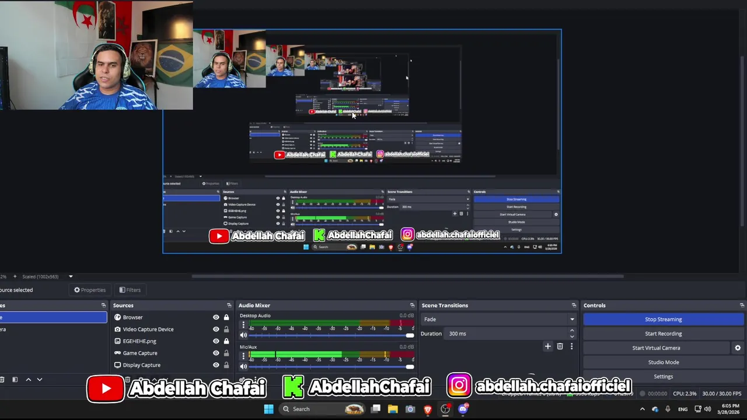Image resolution: width=747 pixels, height=420 pixels.
Task: Unlock the EGEHEHE.png source
Action: (x=226, y=341)
